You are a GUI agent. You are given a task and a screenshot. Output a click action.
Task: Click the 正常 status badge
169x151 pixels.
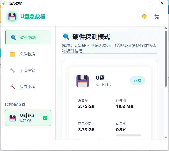click(138, 81)
